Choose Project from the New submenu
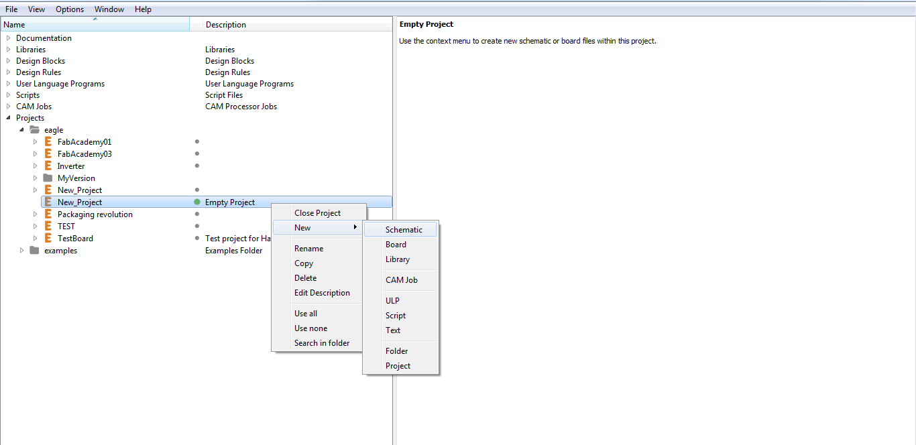This screenshot has width=916, height=445. 400,366
